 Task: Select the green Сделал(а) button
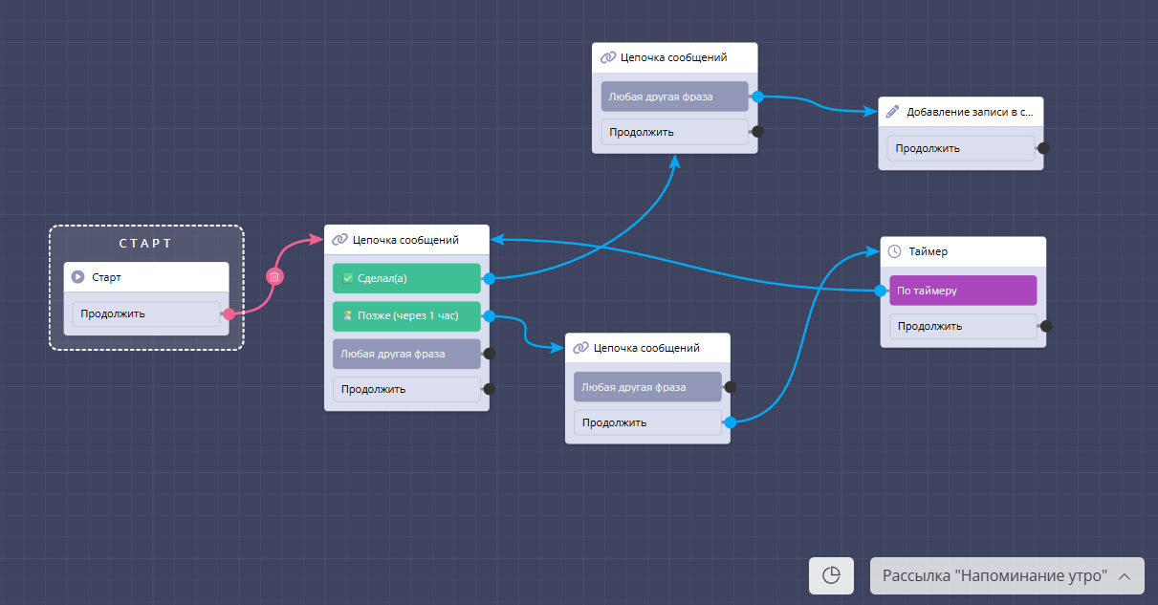pyautogui.click(x=406, y=278)
